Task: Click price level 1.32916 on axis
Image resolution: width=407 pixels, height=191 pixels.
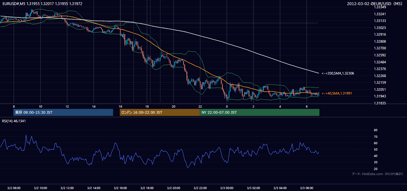Action: pyautogui.click(x=380, y=34)
